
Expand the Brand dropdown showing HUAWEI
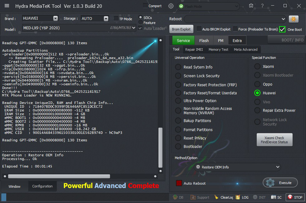56,18
